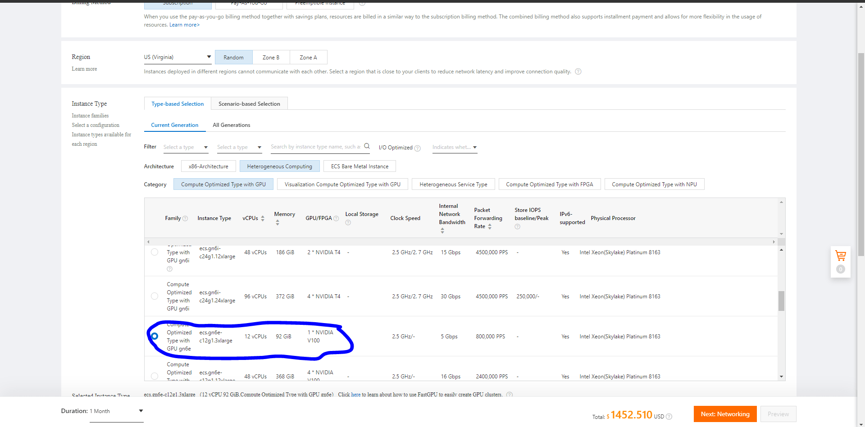Pick Compute Optimized Type with NPU category
The height and width of the screenshot is (427, 865).
pos(654,184)
